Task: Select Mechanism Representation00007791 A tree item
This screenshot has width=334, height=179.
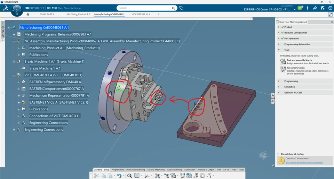Action: click(x=59, y=95)
